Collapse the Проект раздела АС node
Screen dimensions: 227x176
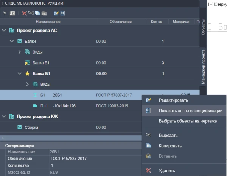pyautogui.click(x=4, y=30)
